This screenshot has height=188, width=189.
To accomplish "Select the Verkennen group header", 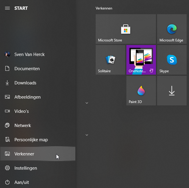I will tap(104, 8).
